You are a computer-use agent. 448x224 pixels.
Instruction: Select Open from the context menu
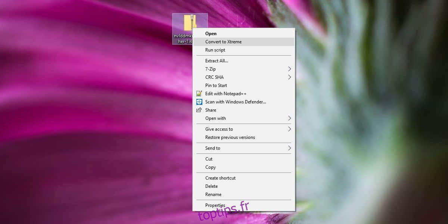coord(211,34)
